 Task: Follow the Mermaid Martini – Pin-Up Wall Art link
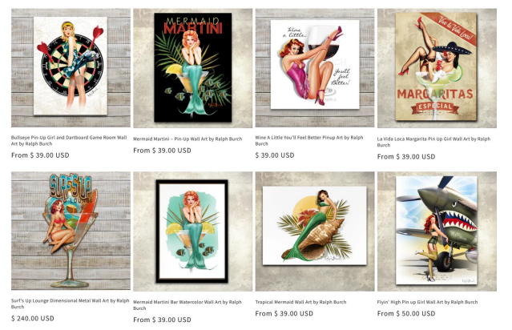187,139
